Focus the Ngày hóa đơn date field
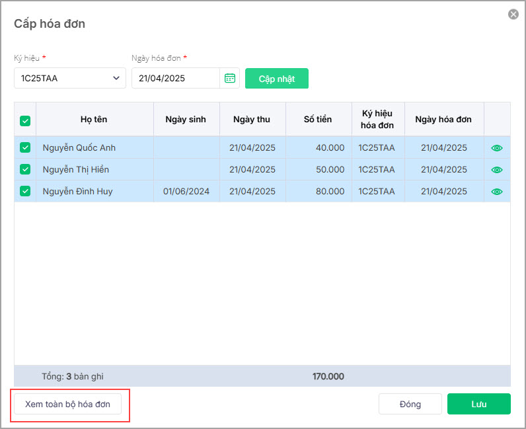 click(x=176, y=78)
